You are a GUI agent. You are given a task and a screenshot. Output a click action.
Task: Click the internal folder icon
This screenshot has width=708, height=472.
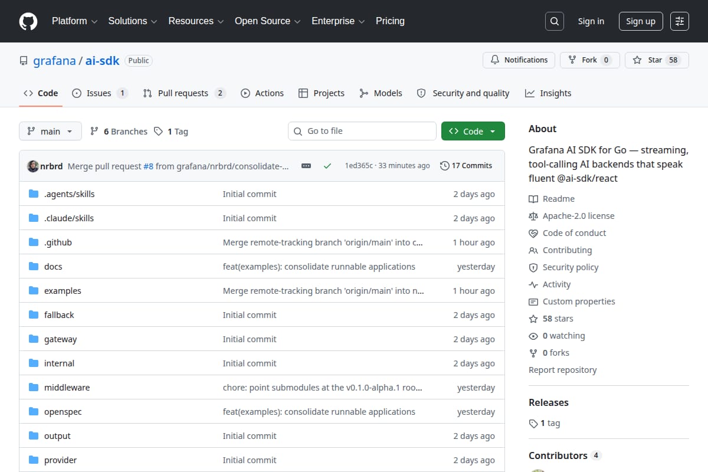coord(34,363)
